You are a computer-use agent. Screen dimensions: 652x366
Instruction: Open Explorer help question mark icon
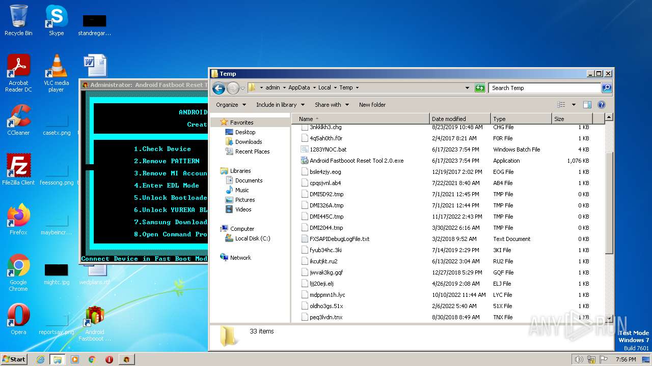click(x=601, y=105)
